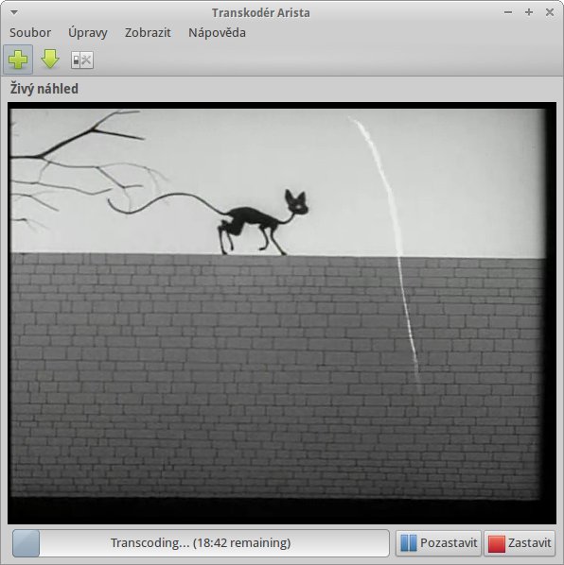Click the live video preview area
The height and width of the screenshot is (565, 564).
click(282, 313)
